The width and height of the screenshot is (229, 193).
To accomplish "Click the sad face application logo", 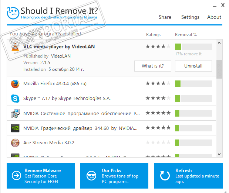I will point(13,13).
